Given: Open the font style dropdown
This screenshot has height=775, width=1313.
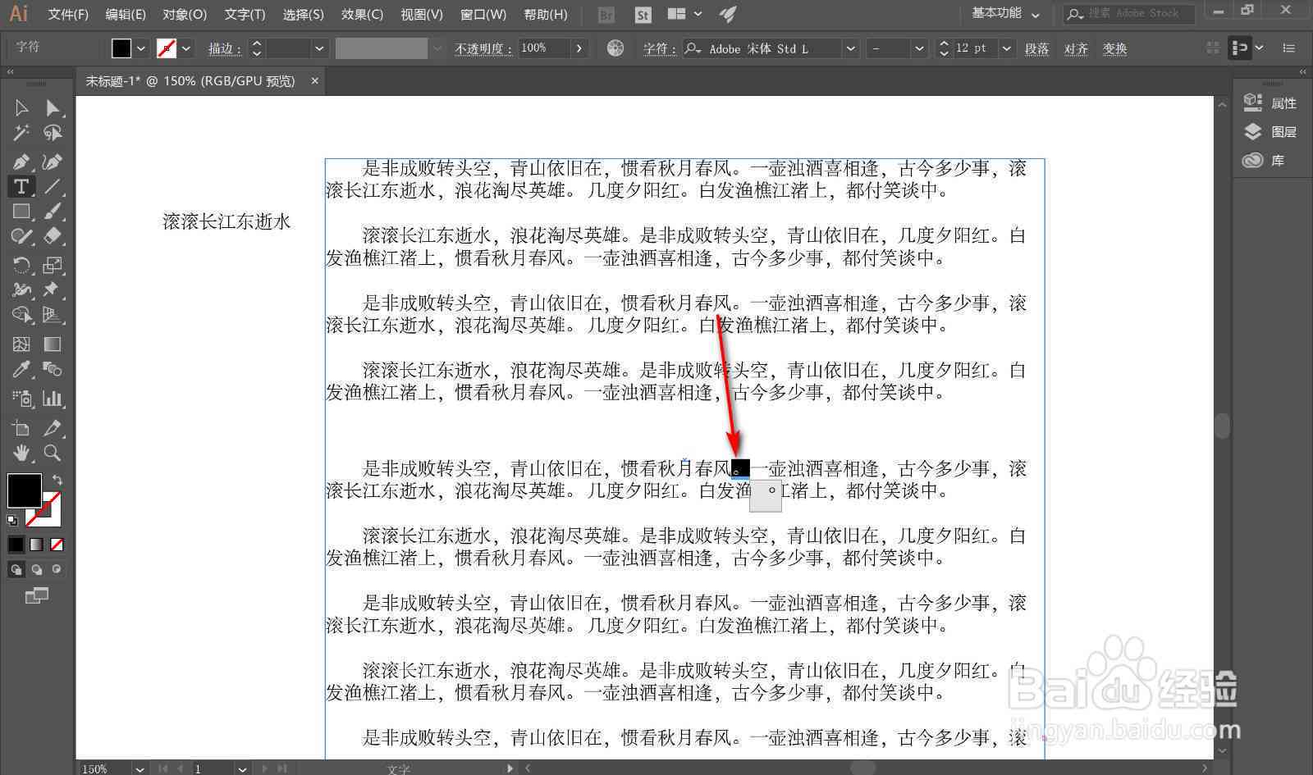Looking at the screenshot, I should 919,48.
